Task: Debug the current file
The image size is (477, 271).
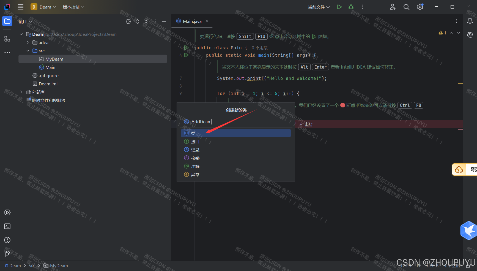Action: [x=351, y=7]
